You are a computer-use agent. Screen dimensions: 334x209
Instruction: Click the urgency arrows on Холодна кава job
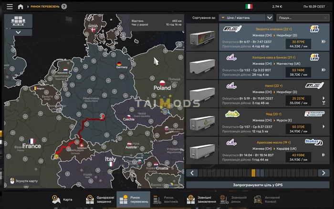pyautogui.click(x=324, y=70)
